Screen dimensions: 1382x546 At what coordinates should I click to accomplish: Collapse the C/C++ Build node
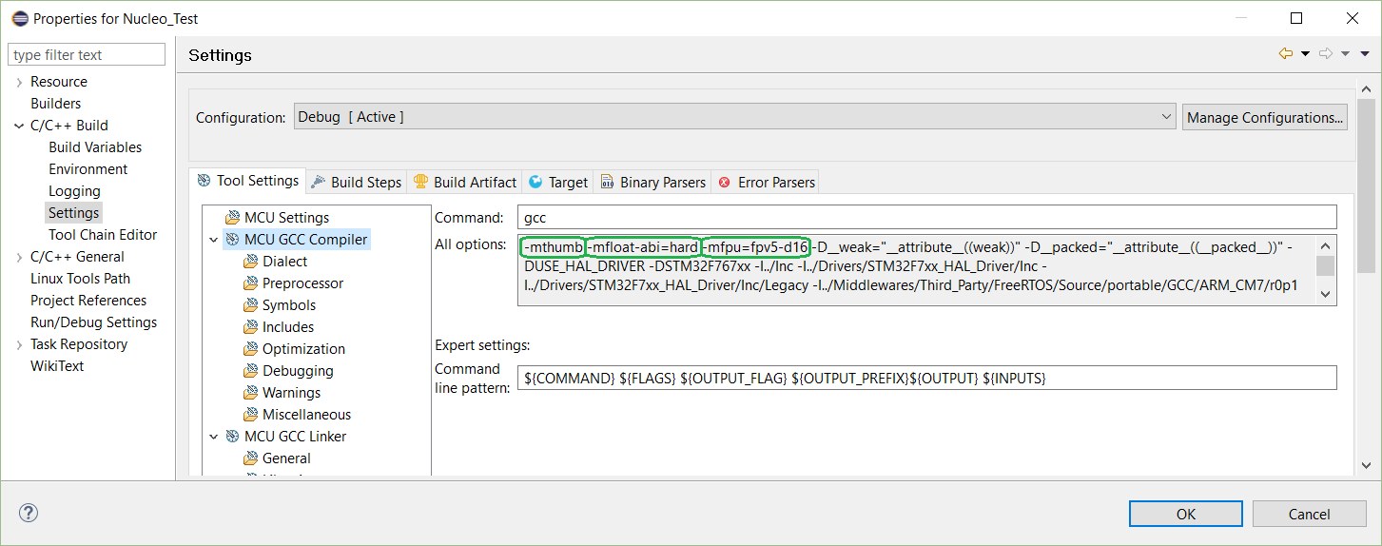19,126
